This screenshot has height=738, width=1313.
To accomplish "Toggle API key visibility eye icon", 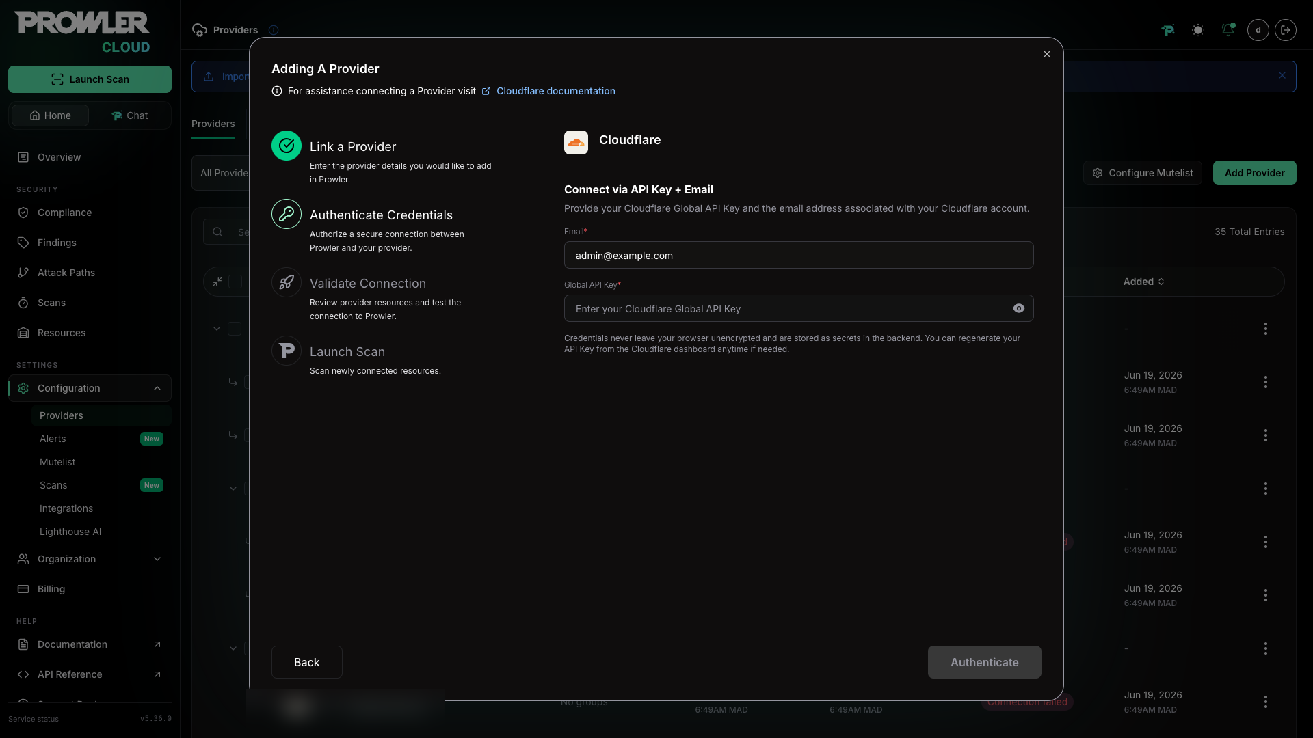I will coord(1019,308).
